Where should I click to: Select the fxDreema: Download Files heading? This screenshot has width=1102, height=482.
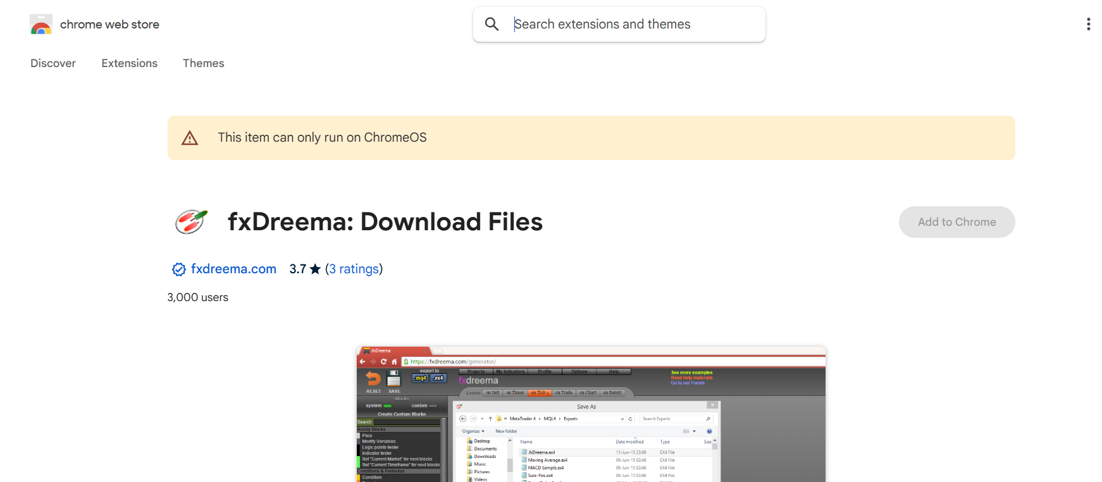pyautogui.click(x=385, y=222)
